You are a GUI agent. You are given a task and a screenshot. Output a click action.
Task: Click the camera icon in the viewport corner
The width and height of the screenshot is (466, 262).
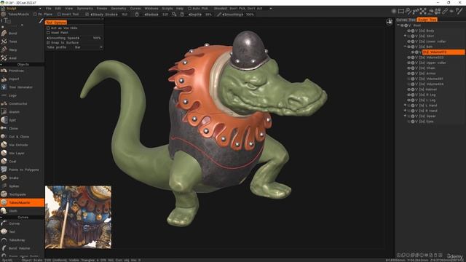click(390, 22)
